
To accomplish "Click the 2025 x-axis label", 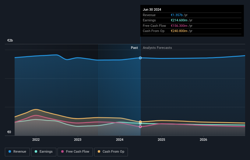I will click(x=161, y=140).
